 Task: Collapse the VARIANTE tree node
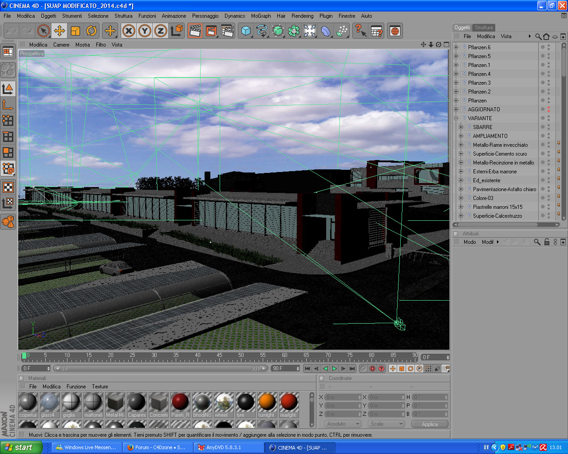coord(456,118)
